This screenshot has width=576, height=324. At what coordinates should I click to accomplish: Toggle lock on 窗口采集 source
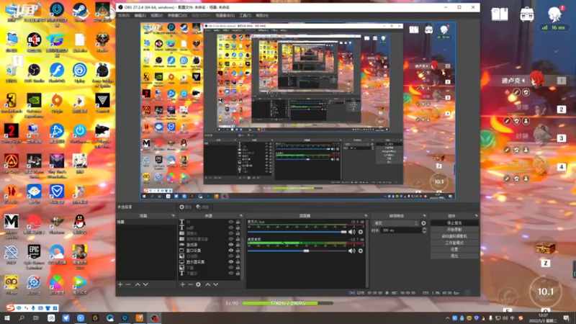238,250
